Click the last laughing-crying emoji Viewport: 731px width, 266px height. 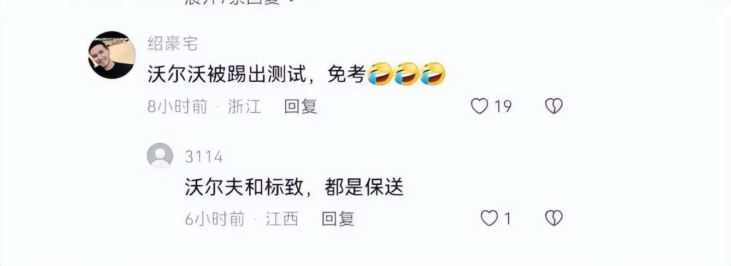coord(433,74)
